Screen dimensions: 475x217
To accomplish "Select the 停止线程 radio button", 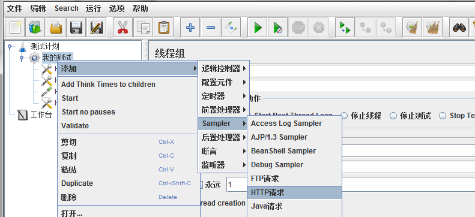I will [x=345, y=116].
